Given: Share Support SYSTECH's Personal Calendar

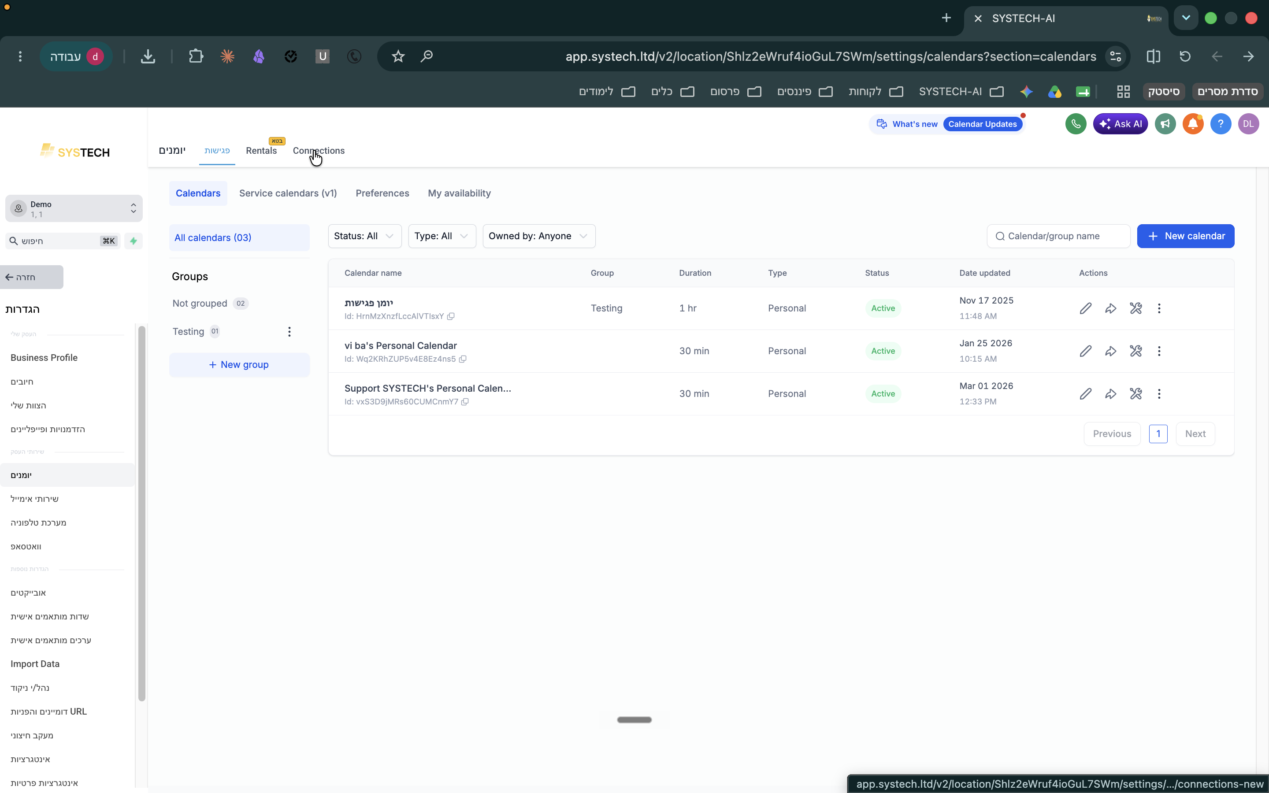Looking at the screenshot, I should tap(1111, 394).
